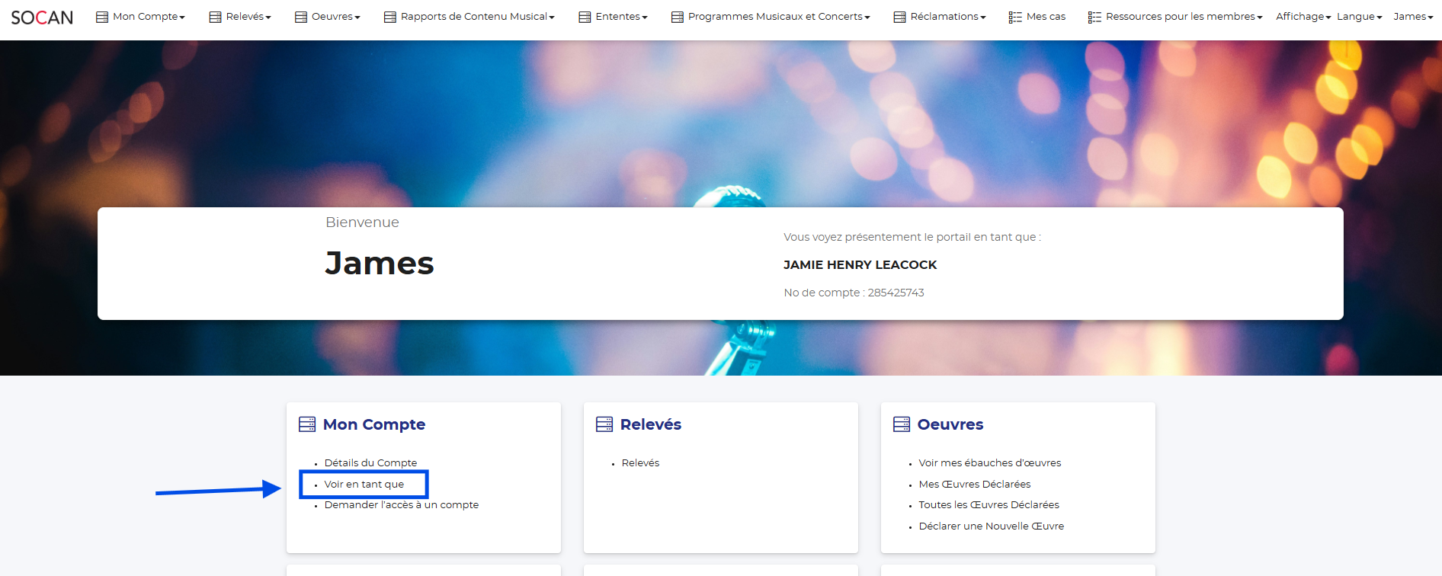Select the Voir en tant que link
1442x576 pixels.
[x=364, y=485]
